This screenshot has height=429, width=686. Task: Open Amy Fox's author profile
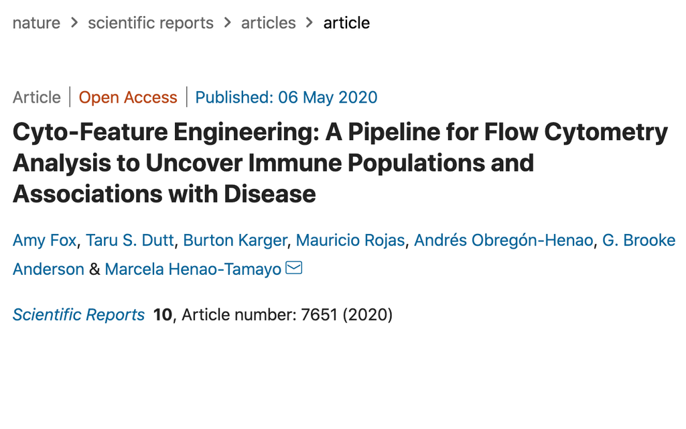pyautogui.click(x=44, y=240)
